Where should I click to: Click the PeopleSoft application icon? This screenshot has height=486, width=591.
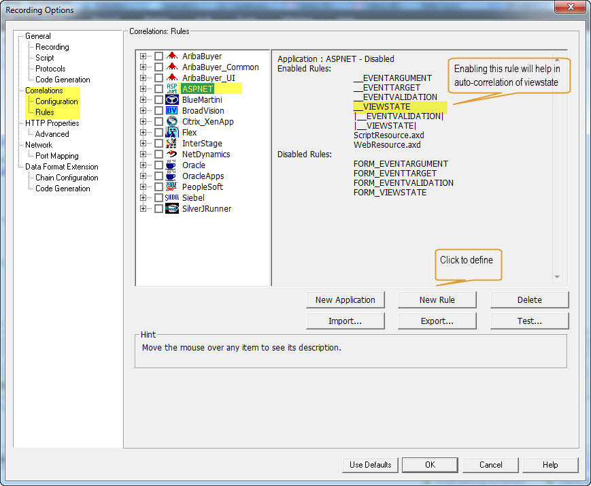click(172, 187)
